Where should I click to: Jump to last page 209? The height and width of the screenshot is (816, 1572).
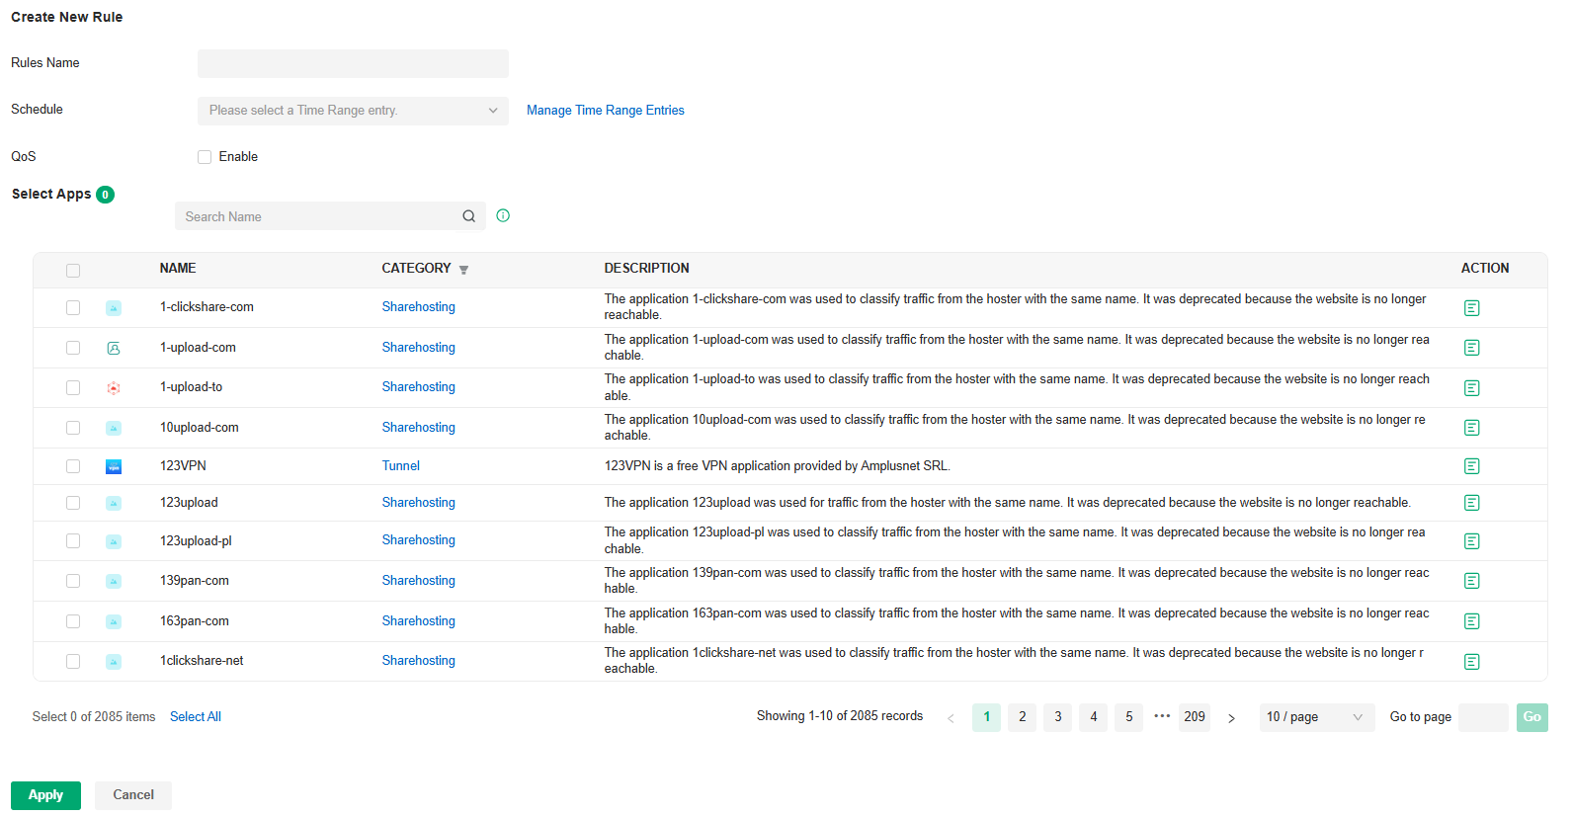click(1195, 717)
